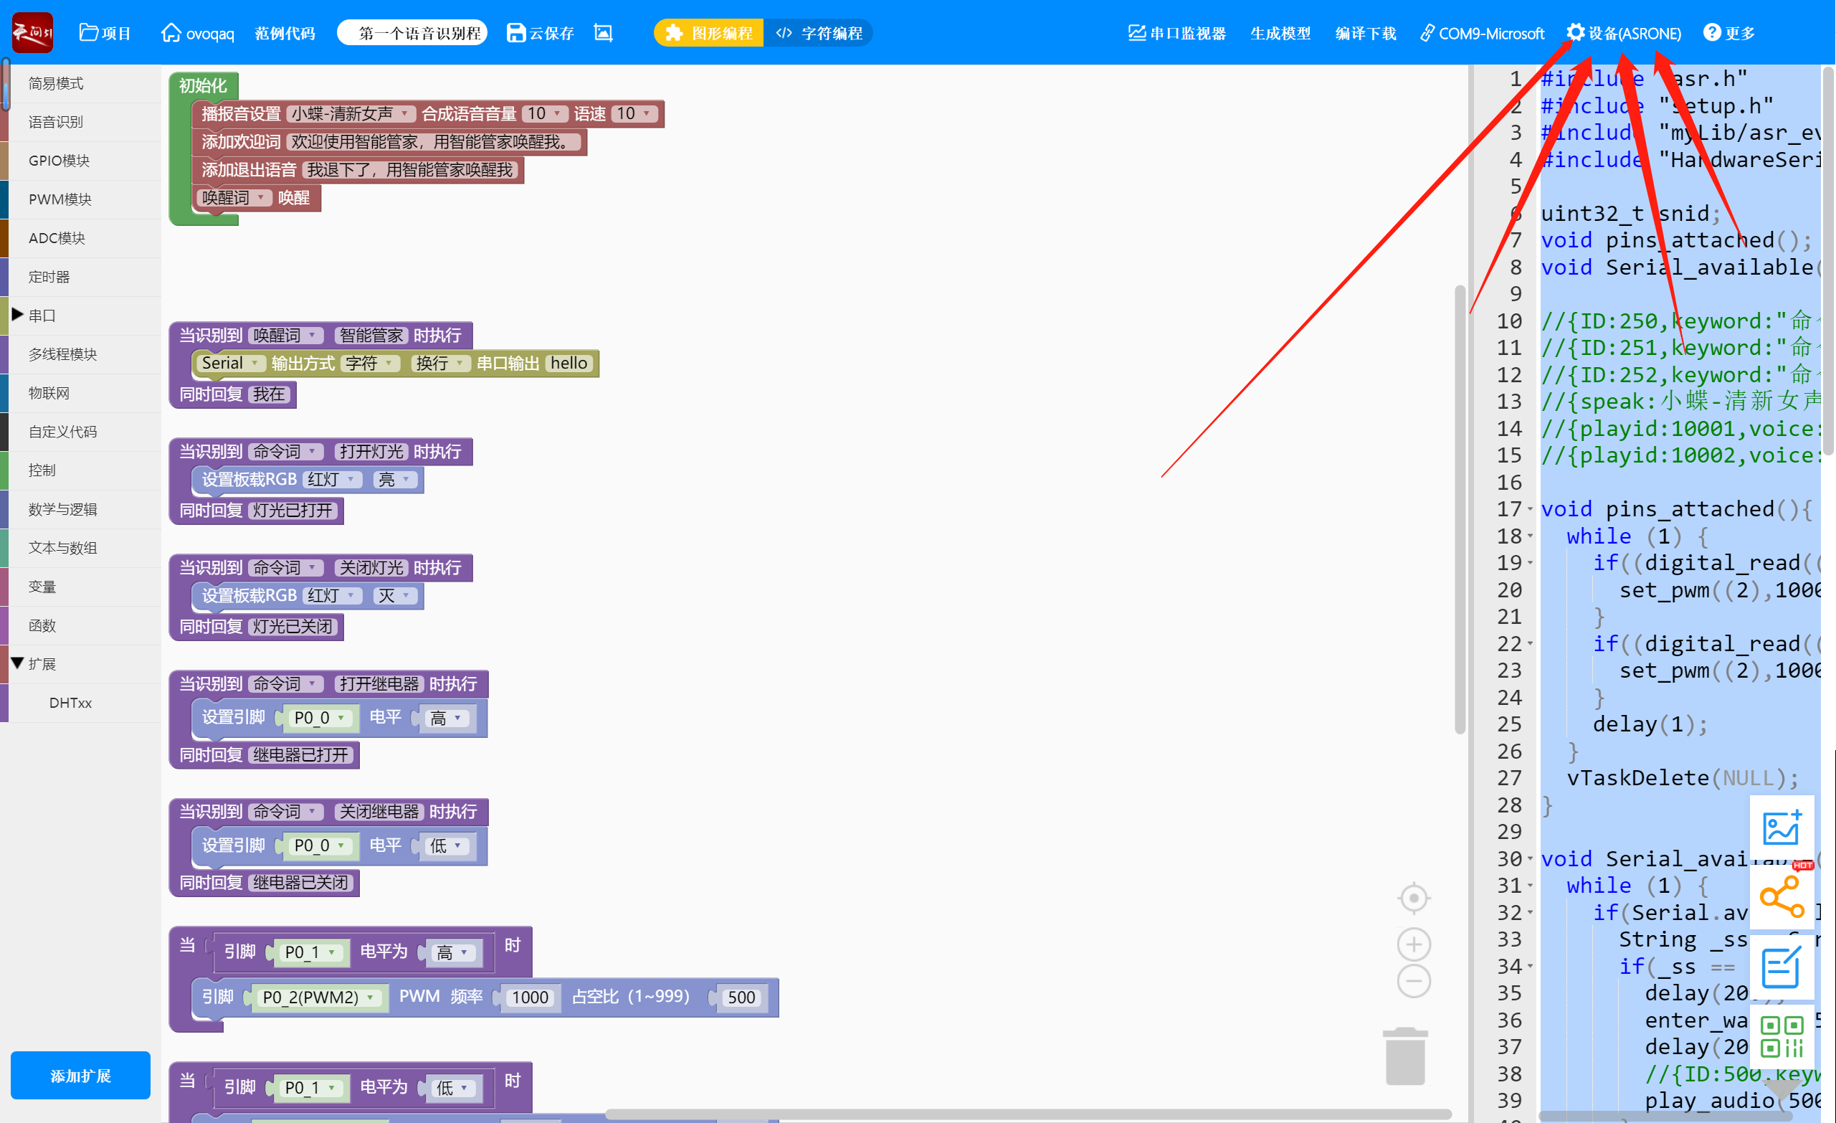Viewport: 1836px width, 1123px height.
Task: Go to ovoqaq home page
Action: click(x=196, y=33)
